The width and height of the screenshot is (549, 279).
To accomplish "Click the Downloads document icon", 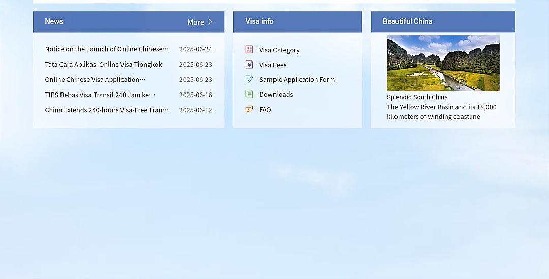I will 249,94.
